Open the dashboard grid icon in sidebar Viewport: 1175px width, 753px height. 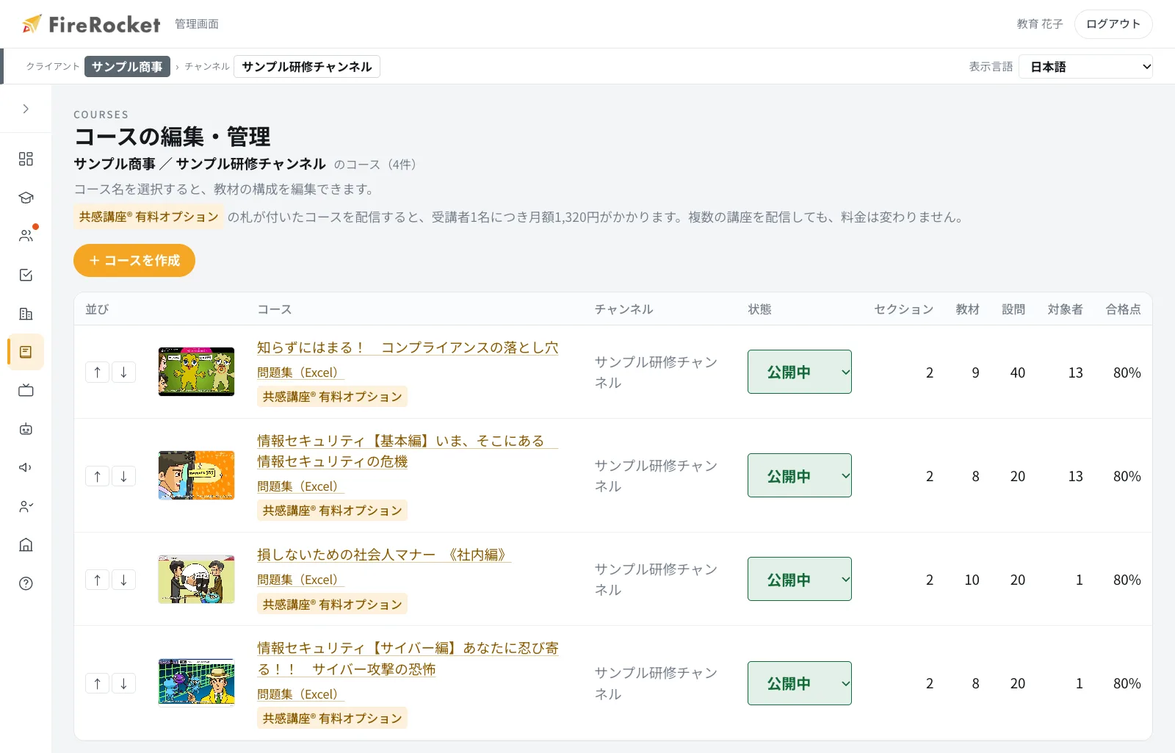coord(26,159)
